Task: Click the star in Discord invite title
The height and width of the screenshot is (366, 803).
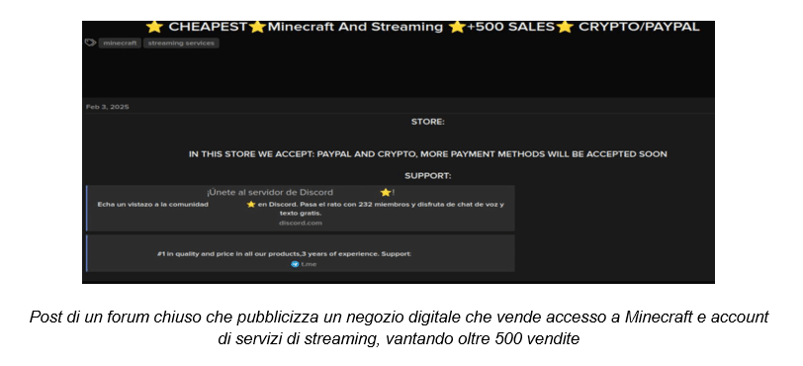Action: [386, 192]
